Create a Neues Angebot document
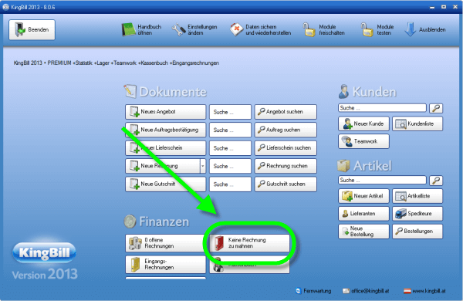Screen dimensions: 463x301 tap(165, 112)
